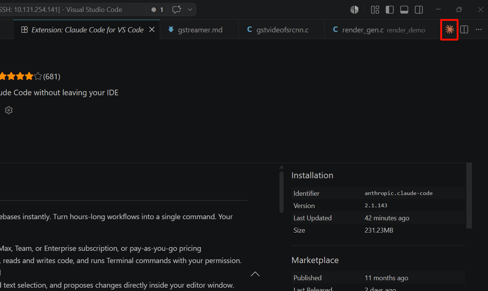Image resolution: width=488 pixels, height=291 pixels.
Task: Click the Published label
Action: [x=307, y=278]
